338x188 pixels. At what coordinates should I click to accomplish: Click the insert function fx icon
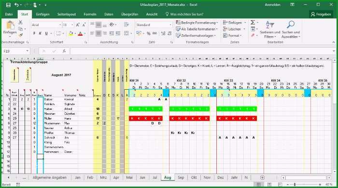click(64, 51)
